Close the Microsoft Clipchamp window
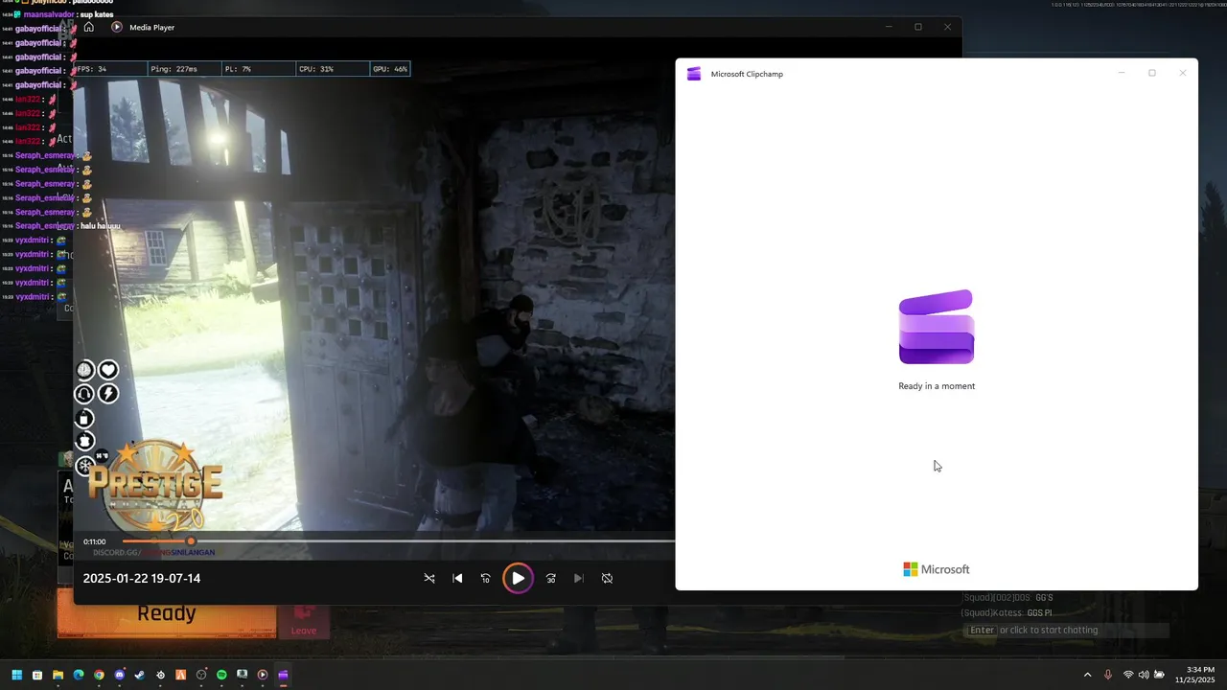Viewport: 1227px width, 690px height. click(1182, 73)
